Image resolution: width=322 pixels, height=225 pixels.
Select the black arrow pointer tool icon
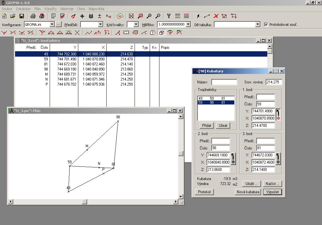tap(198, 16)
